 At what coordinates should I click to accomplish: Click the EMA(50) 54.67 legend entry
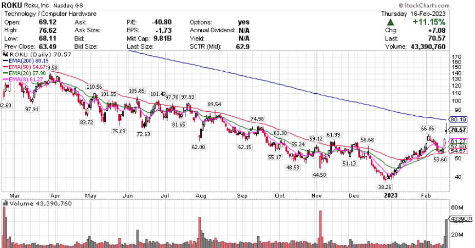pyautogui.click(x=25, y=67)
